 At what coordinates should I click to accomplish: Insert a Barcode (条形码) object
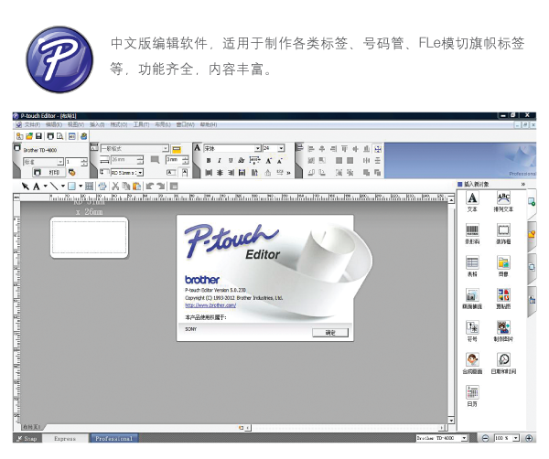click(472, 234)
